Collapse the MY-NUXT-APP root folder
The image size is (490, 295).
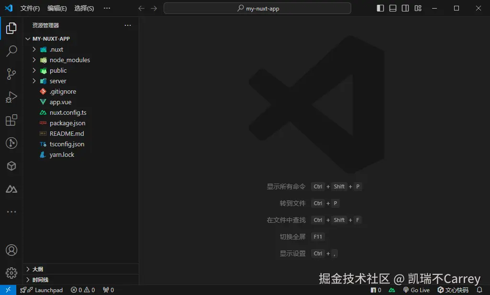click(x=81, y=39)
